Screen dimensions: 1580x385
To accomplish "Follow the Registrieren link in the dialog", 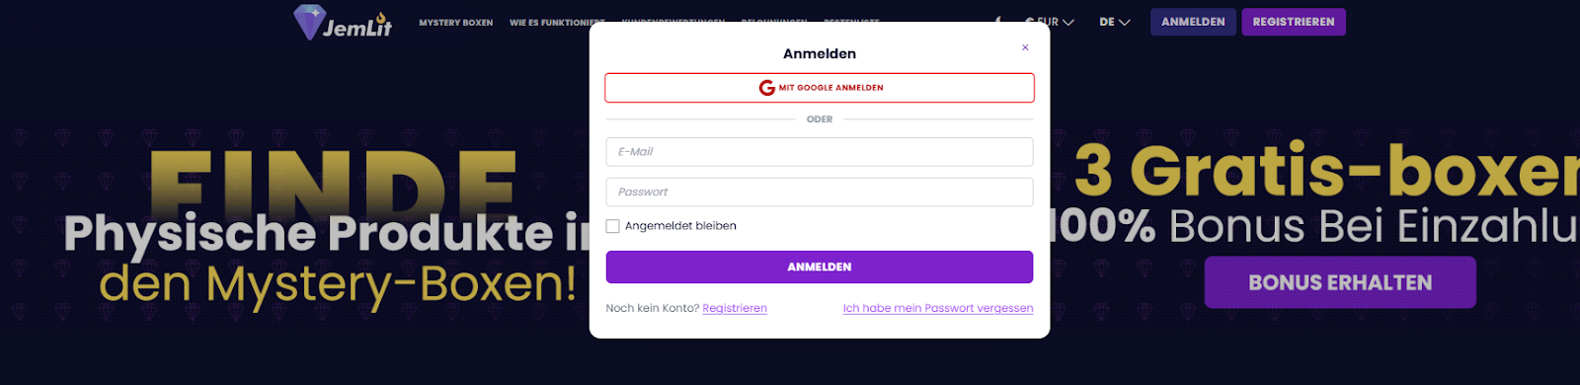I will [x=735, y=308].
